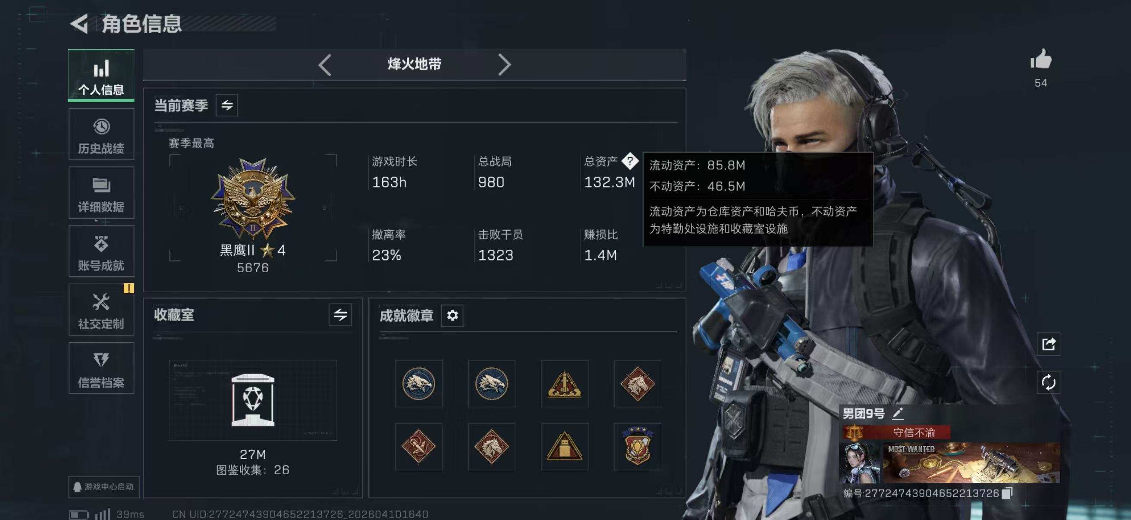Toggle the 收藏室 swap button
Image resolution: width=1131 pixels, height=520 pixels.
click(340, 315)
